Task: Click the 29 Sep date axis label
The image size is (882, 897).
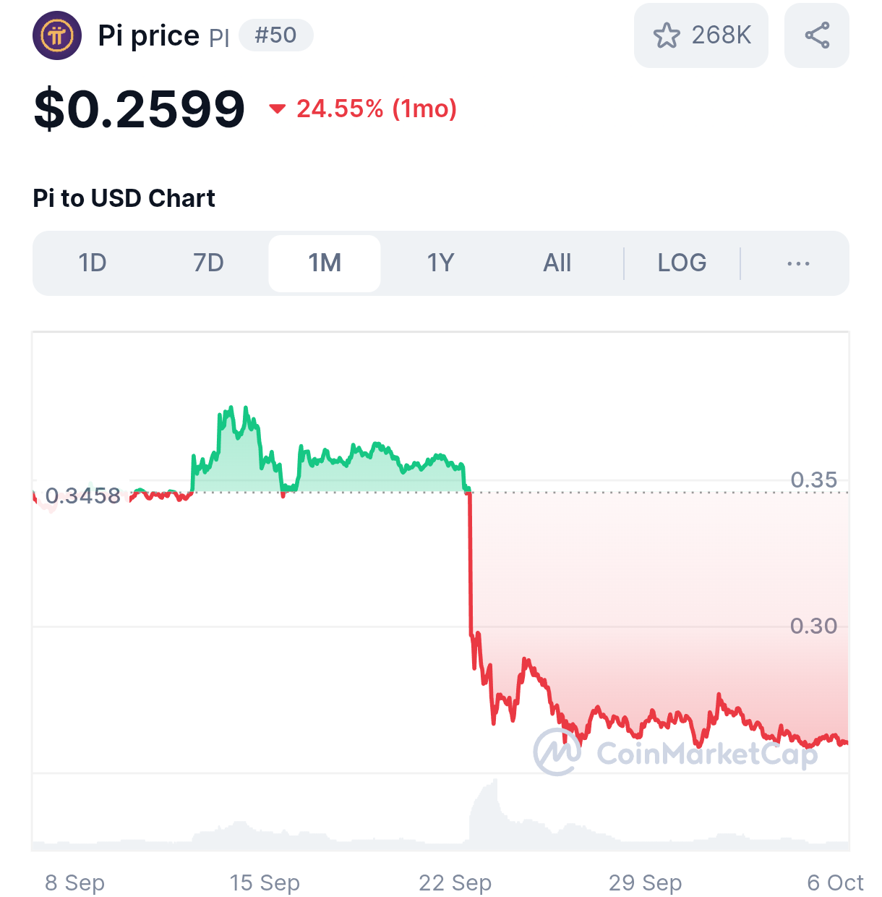Action: (645, 883)
